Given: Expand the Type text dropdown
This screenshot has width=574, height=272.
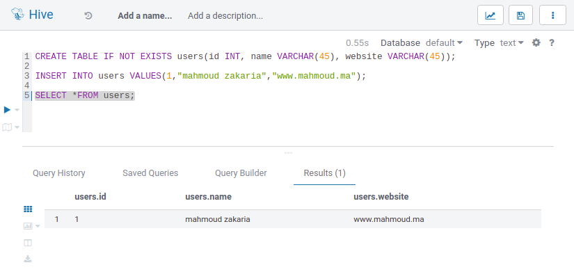Looking at the screenshot, I should tap(512, 43).
